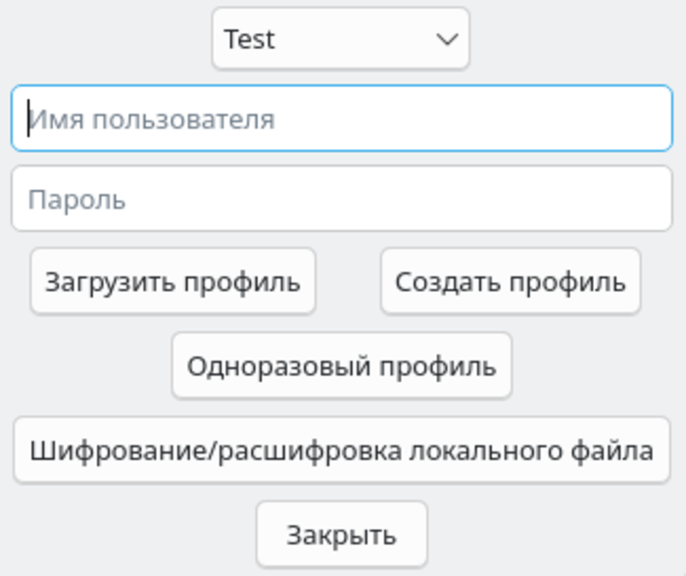Place the cursor in the Имя пользователя placeholder
Image resolution: width=686 pixels, height=576 pixels.
pos(151,120)
